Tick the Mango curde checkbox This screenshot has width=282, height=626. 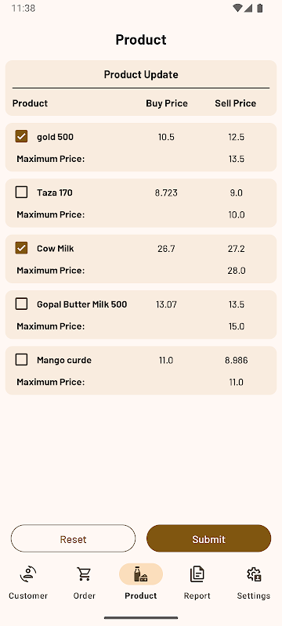pos(21,360)
